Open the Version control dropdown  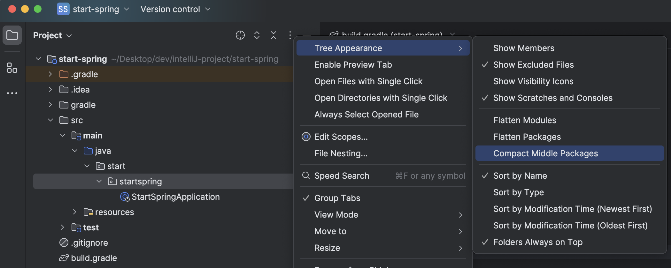pos(175,9)
